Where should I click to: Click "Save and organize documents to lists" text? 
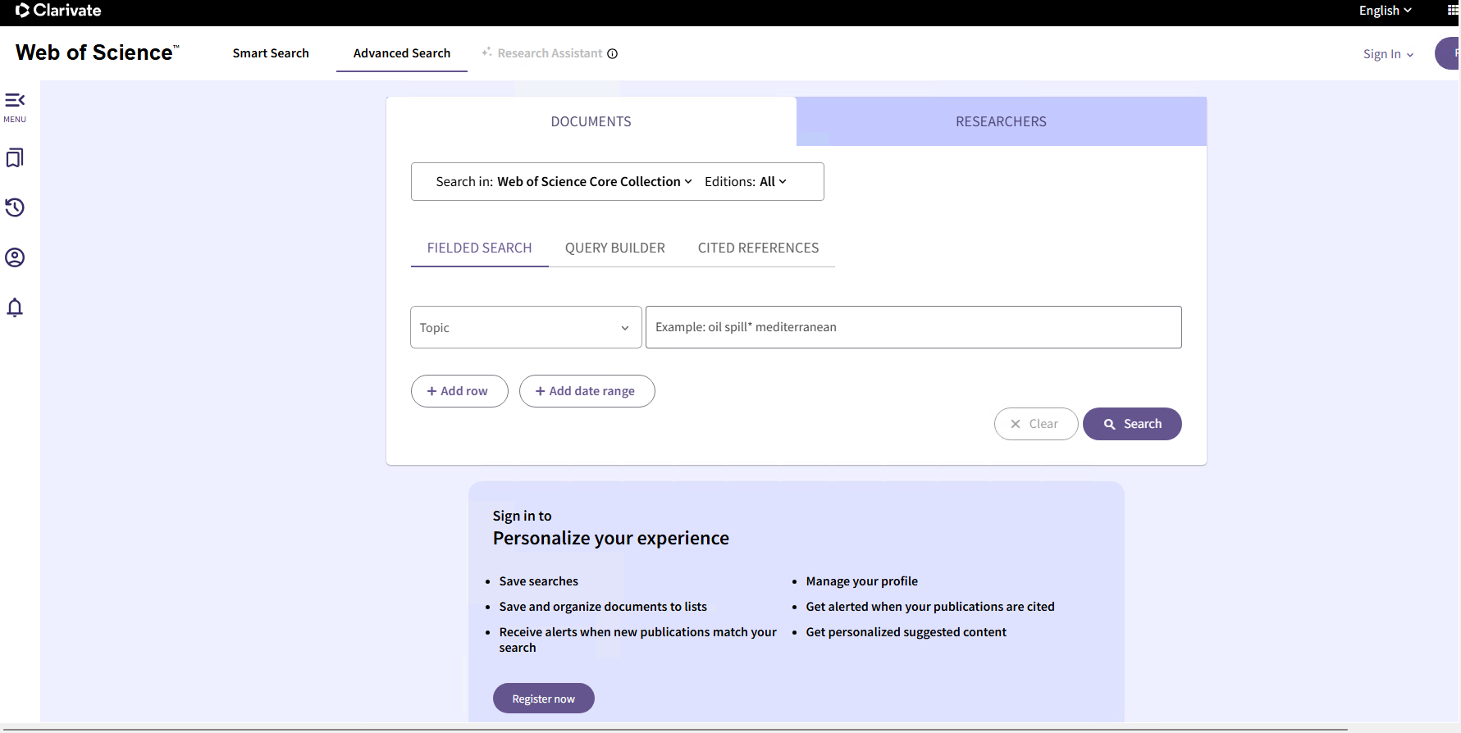tap(603, 607)
